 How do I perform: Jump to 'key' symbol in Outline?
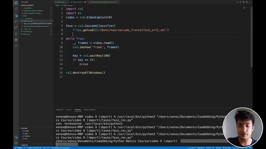[26, 139]
